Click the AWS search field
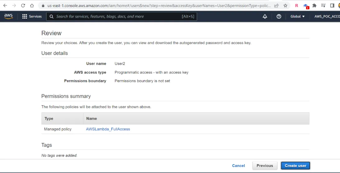340x173 pixels. click(x=121, y=16)
